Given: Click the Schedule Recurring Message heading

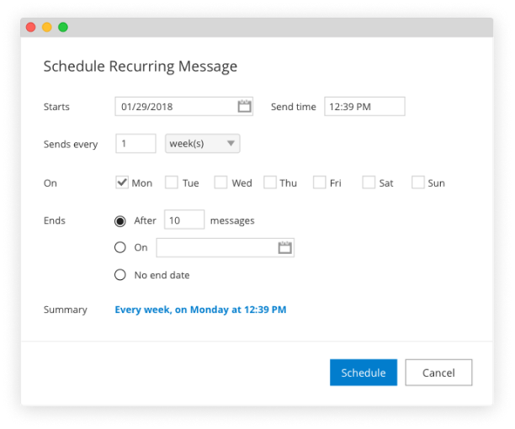Looking at the screenshot, I should [x=141, y=66].
